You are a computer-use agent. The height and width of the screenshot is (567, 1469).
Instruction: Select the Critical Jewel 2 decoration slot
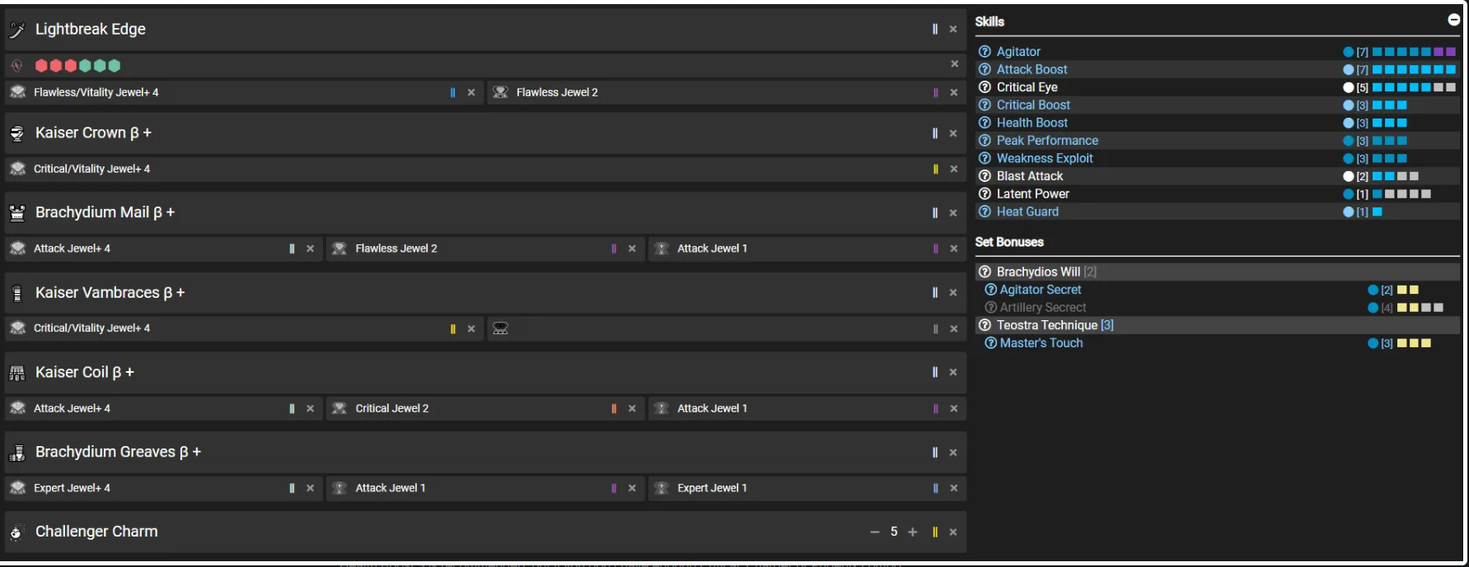(484, 408)
